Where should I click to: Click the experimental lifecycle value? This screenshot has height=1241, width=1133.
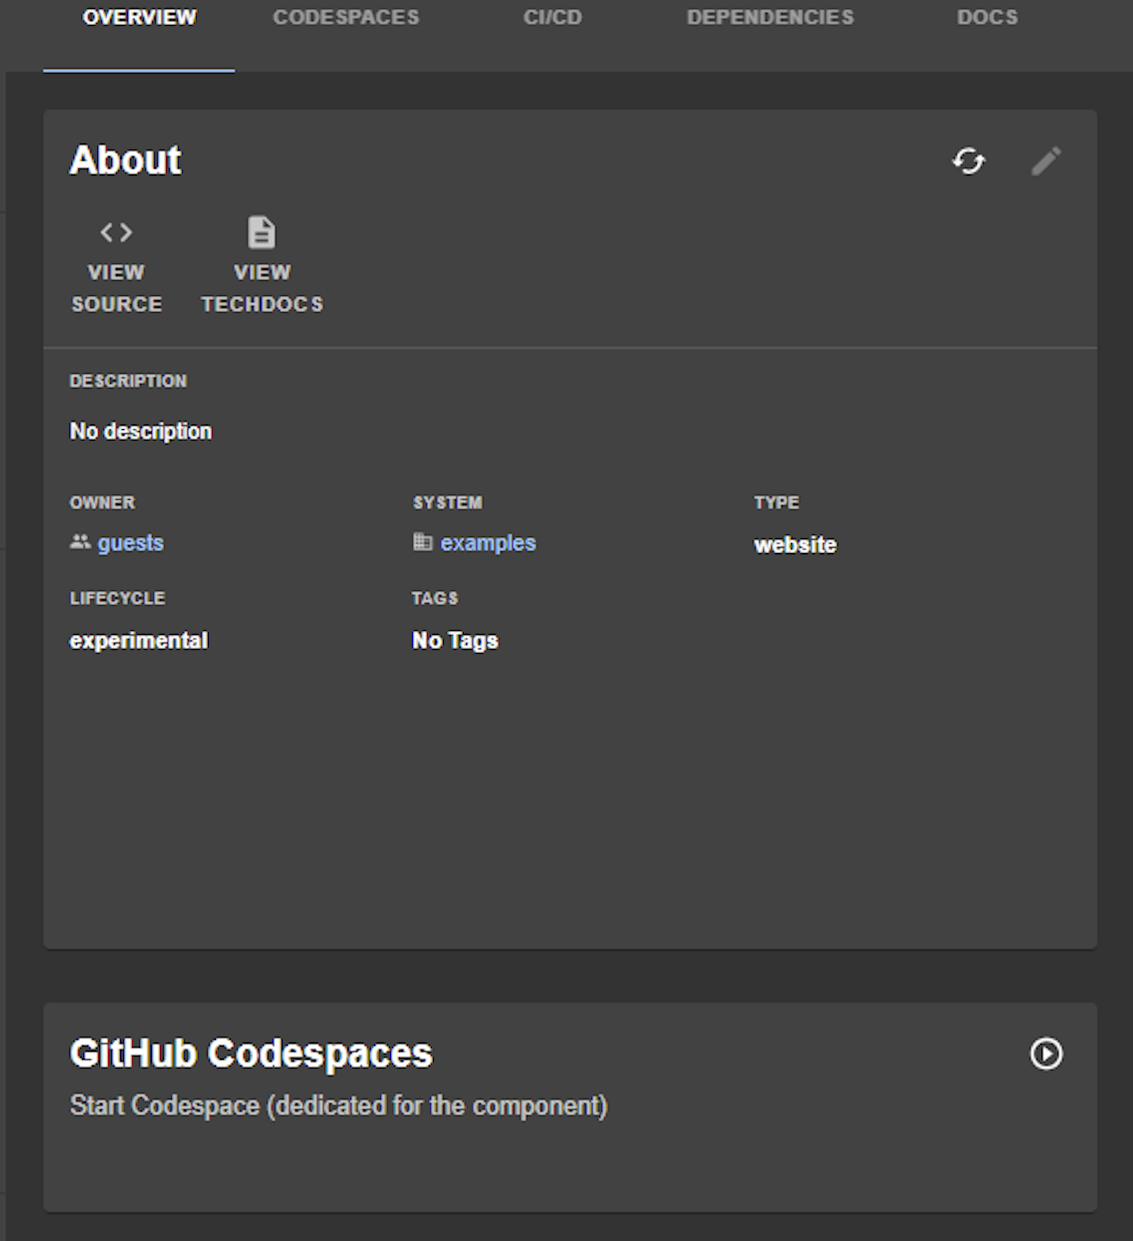[138, 640]
